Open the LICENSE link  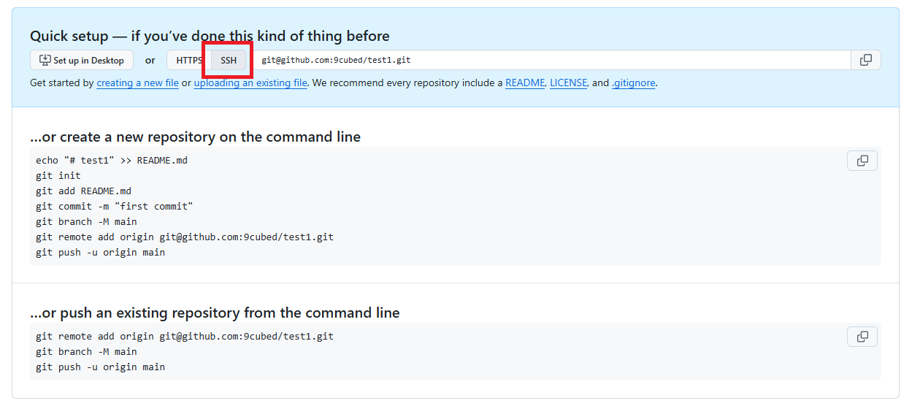pyautogui.click(x=568, y=83)
